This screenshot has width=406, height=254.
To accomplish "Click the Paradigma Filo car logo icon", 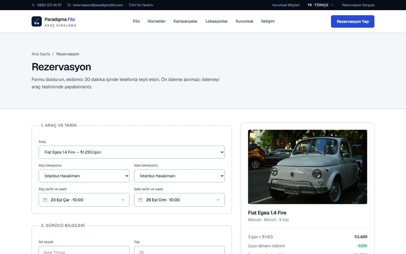I will pyautogui.click(x=37, y=21).
